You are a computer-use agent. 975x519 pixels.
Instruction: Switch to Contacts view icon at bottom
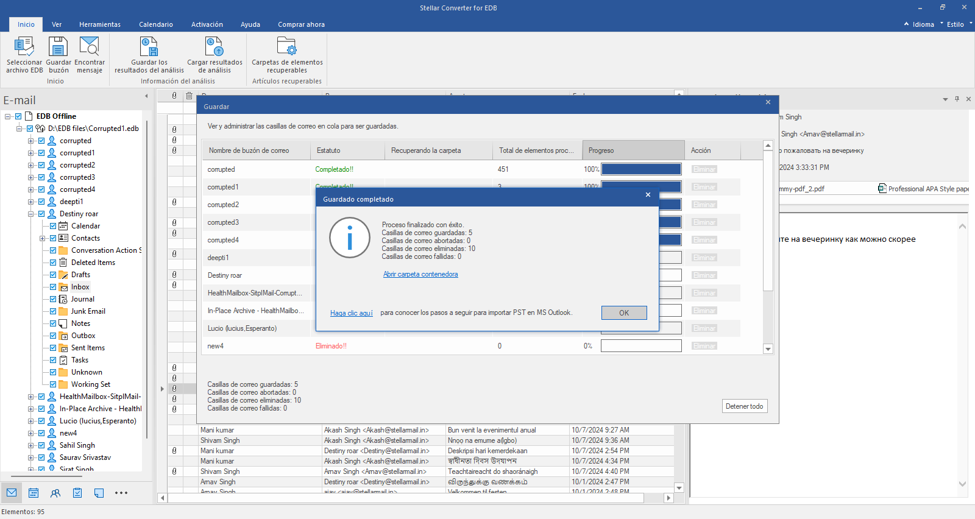(55, 493)
